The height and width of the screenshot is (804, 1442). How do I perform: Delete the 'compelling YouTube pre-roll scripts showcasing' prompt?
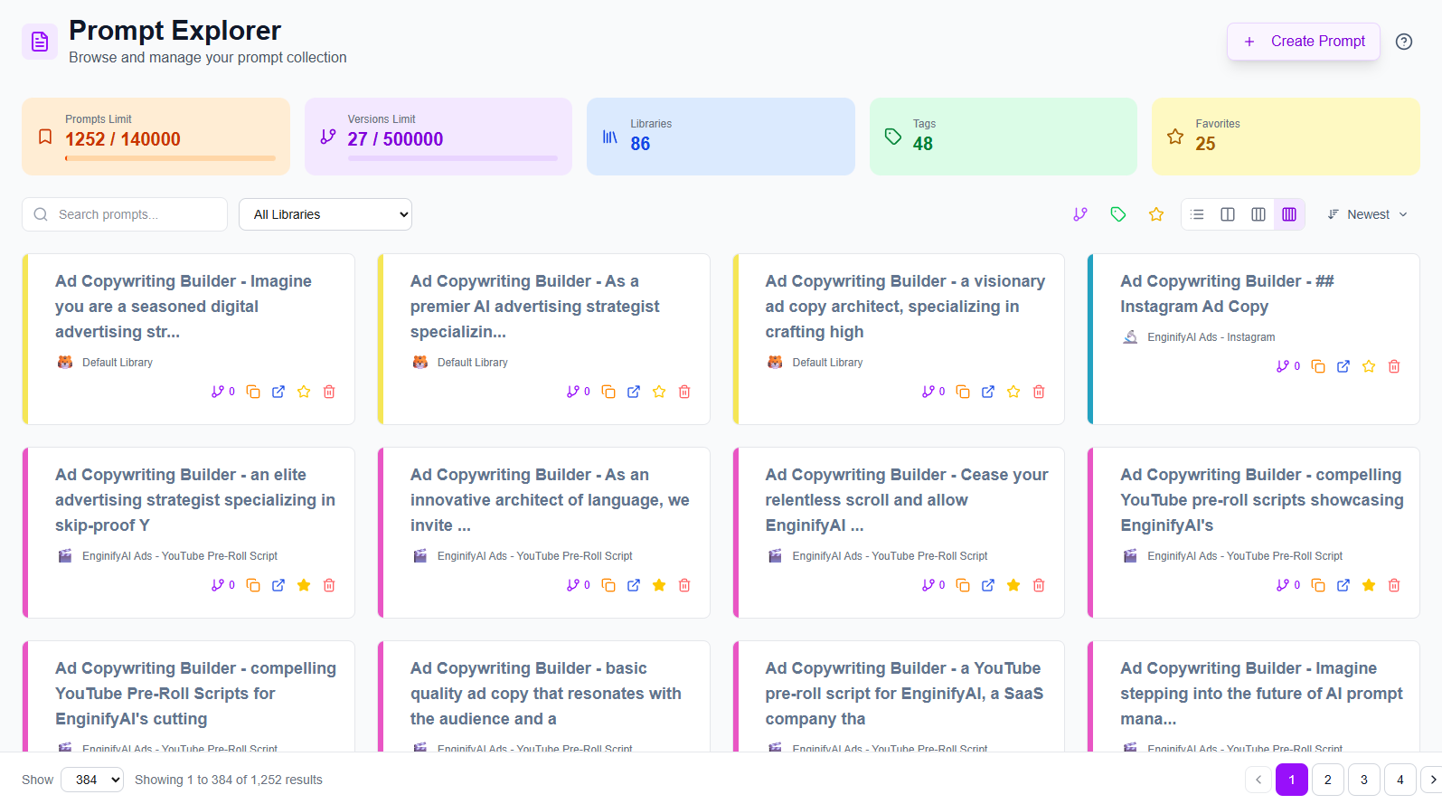click(1394, 585)
